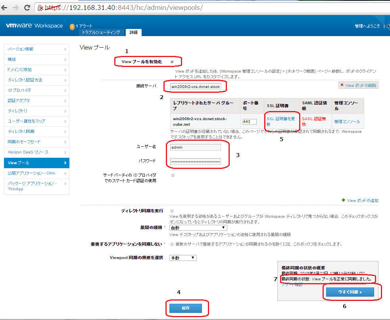
Task: Click the 今すぐ同期 sync now button
Action: 350,292
